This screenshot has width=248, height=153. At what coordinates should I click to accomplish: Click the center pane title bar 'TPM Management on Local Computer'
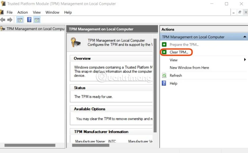pyautogui.click(x=112, y=29)
